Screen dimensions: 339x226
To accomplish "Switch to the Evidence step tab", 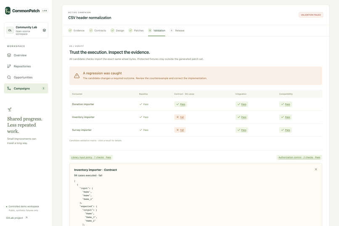I will pos(76,30).
